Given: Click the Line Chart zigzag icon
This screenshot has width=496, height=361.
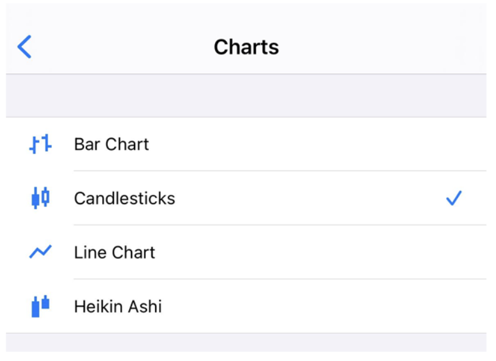Looking at the screenshot, I should (41, 252).
